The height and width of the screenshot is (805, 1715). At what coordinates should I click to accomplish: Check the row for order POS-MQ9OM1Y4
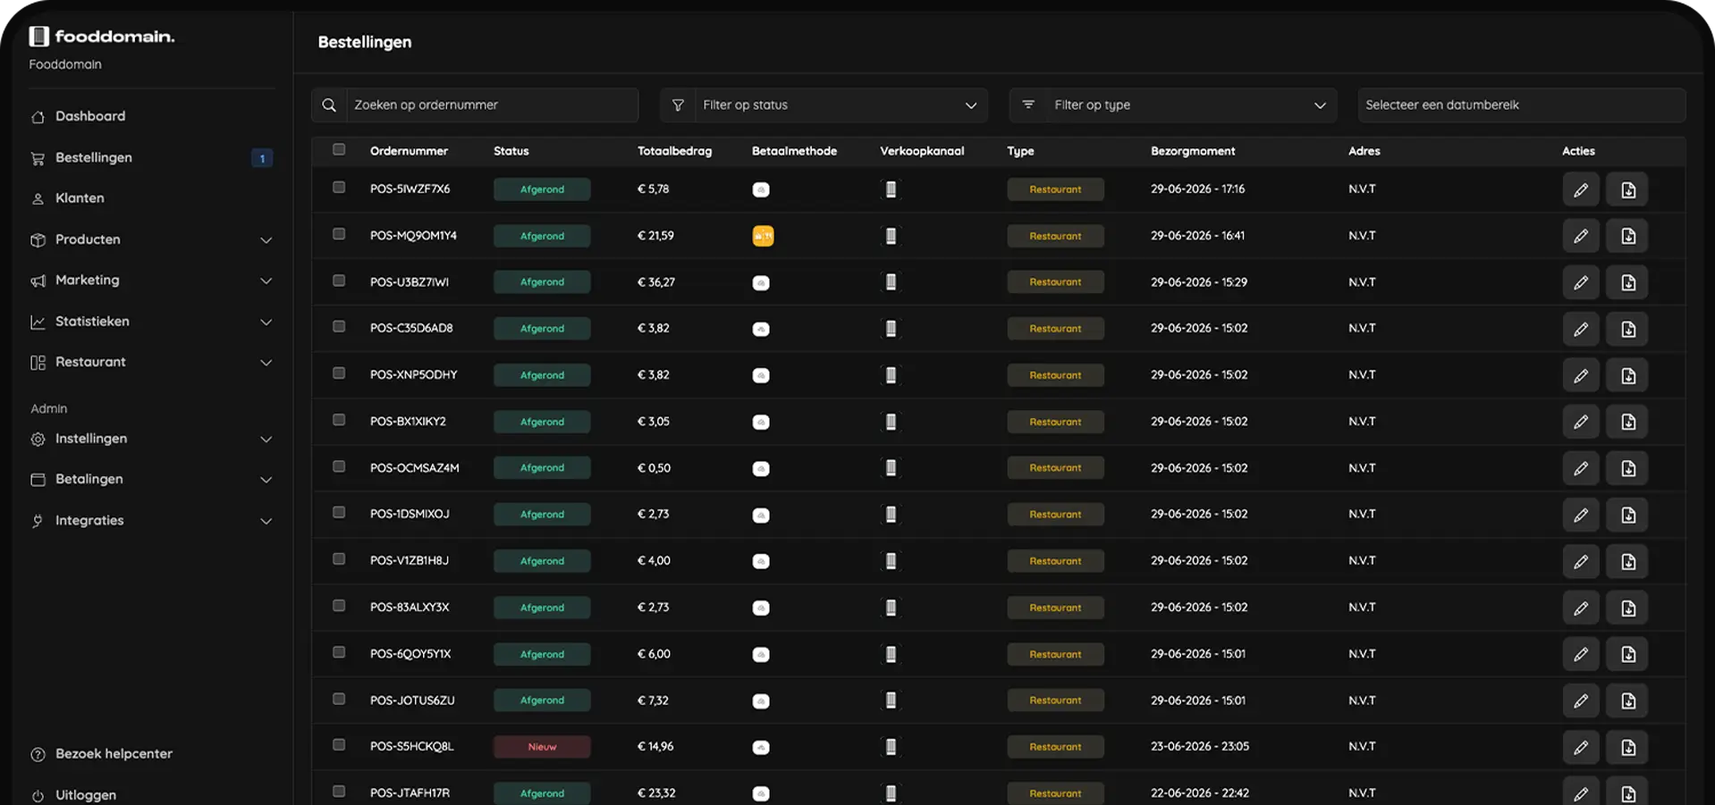tap(339, 234)
